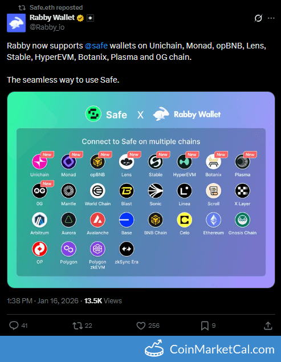Click the Ethereum chain icon in image

(213, 220)
